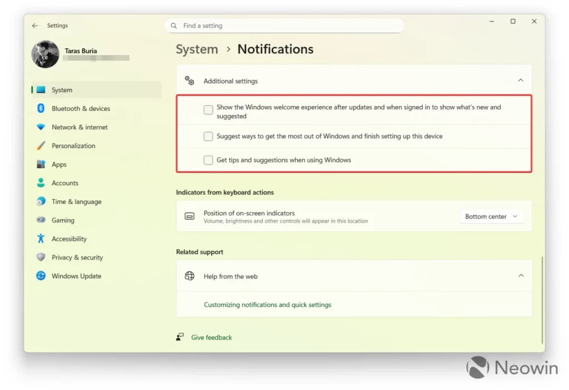Select Time & language in the sidebar

click(76, 201)
